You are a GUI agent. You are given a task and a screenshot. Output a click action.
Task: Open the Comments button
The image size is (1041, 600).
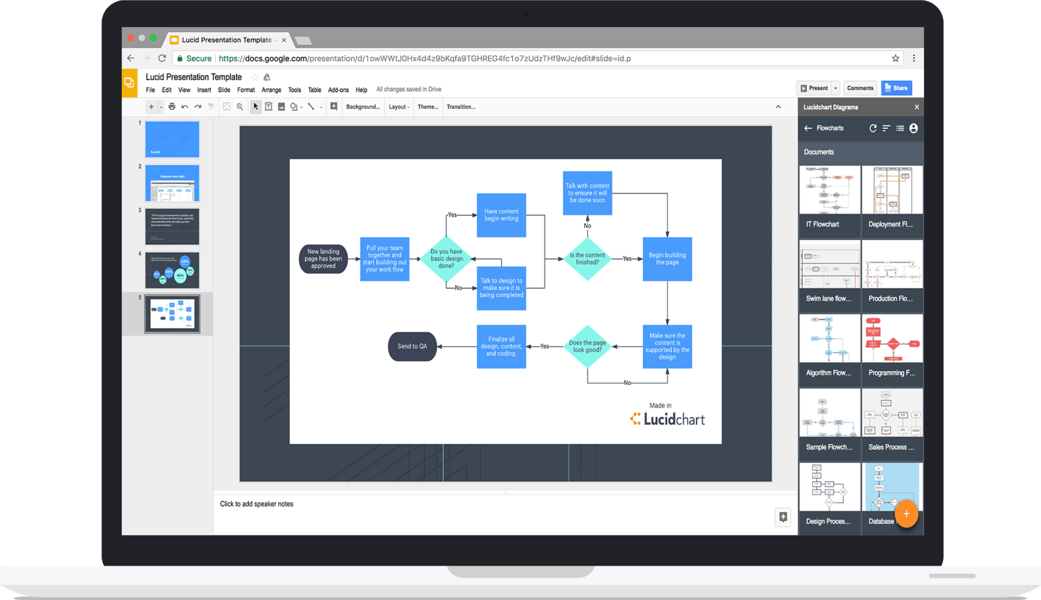coord(860,88)
